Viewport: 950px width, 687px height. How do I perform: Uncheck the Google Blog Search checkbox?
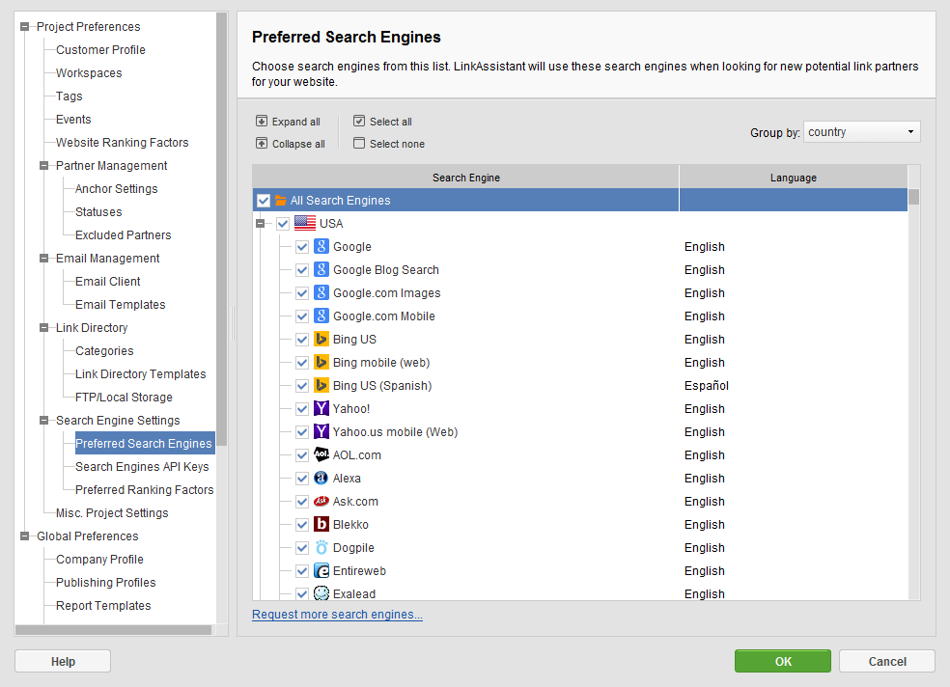(302, 270)
